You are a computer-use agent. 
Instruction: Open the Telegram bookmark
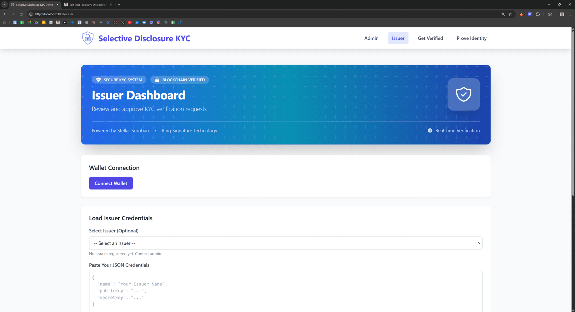(x=144, y=22)
